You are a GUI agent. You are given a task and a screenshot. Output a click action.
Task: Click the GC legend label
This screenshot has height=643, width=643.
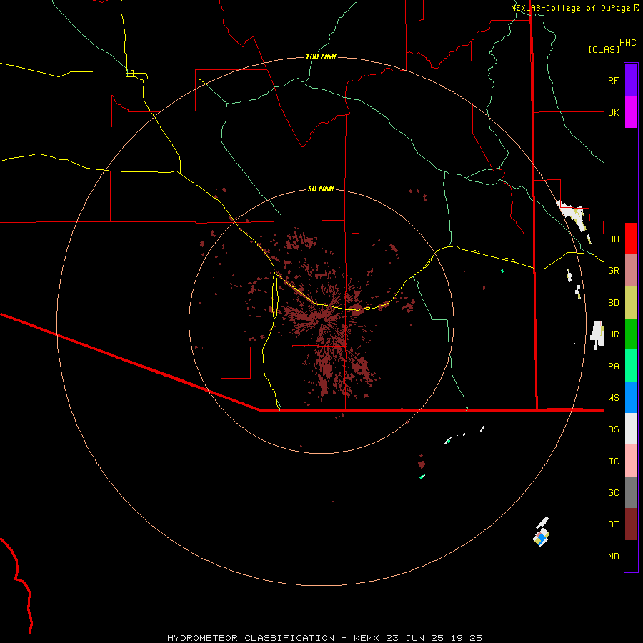pos(613,492)
